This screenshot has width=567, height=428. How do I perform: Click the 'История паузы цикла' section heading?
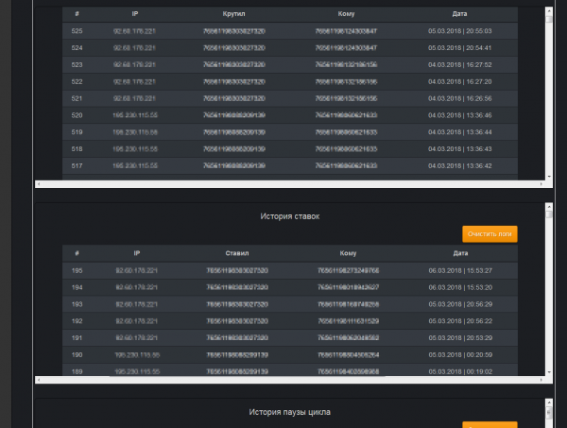(x=290, y=412)
